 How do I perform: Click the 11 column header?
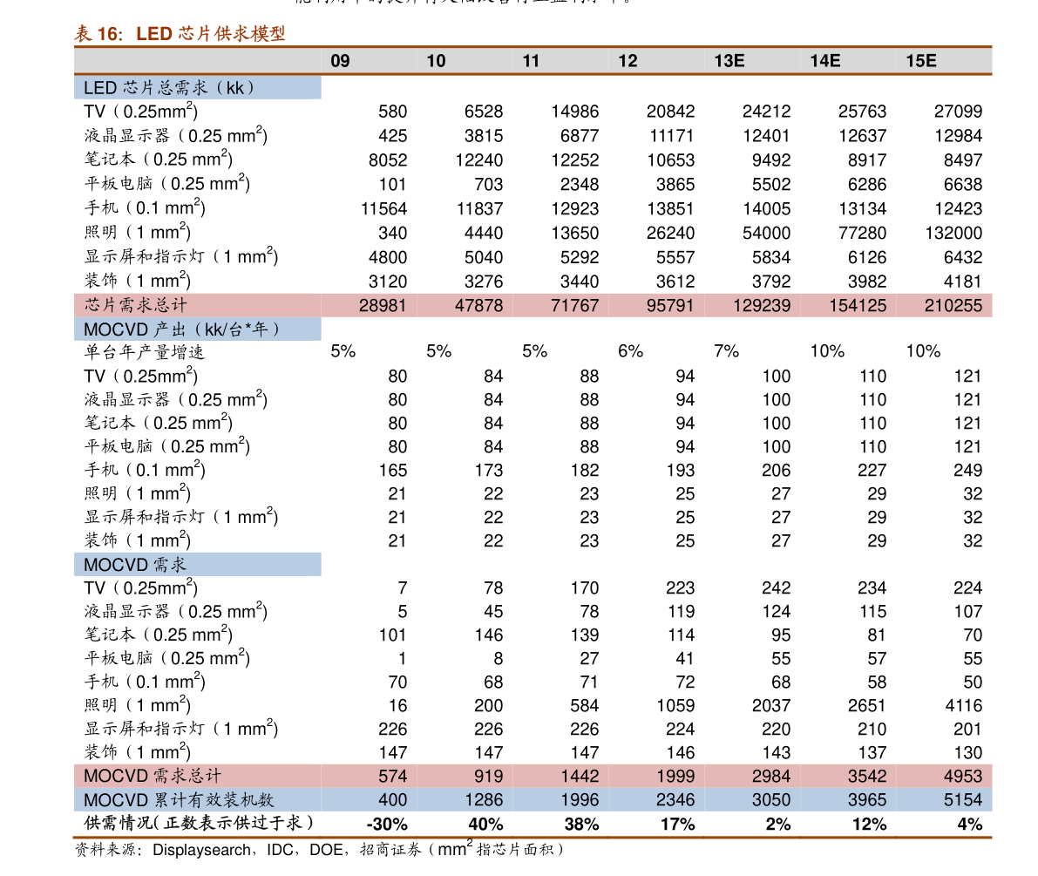pyautogui.click(x=531, y=61)
